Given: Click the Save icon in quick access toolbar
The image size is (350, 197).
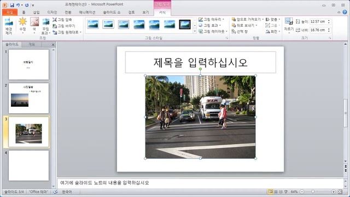Looking at the screenshot, I should tap(12, 5).
